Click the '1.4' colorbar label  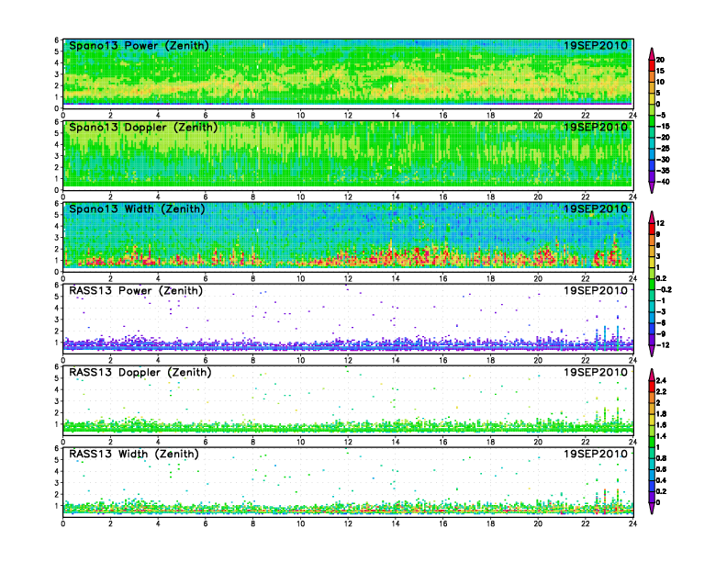click(661, 436)
